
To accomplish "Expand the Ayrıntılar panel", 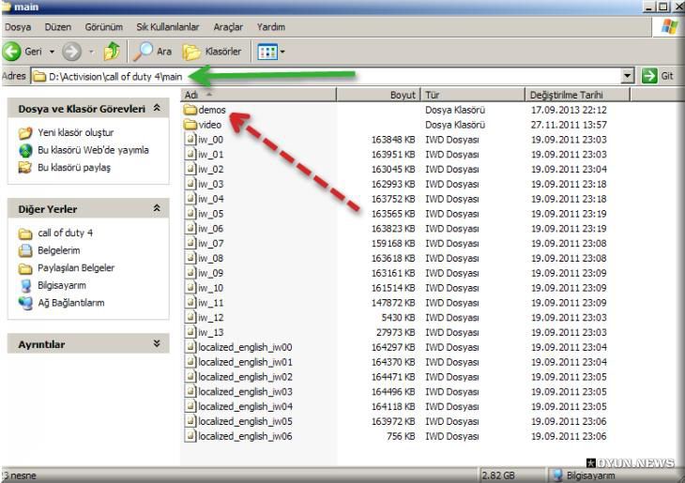I will point(157,344).
